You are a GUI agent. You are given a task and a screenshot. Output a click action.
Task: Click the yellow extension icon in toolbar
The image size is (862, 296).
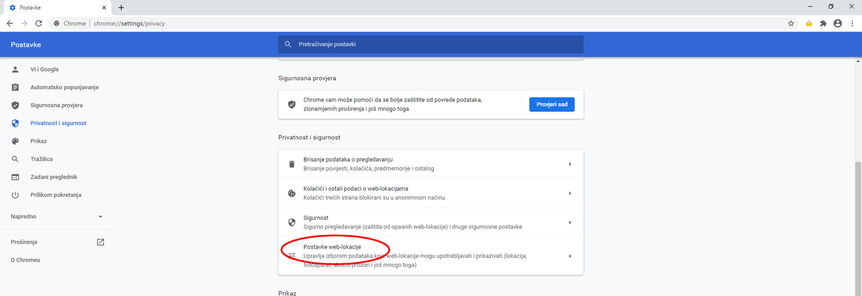click(x=809, y=23)
